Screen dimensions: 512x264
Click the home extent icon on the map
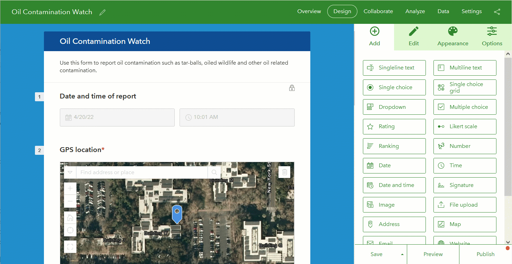(70, 217)
